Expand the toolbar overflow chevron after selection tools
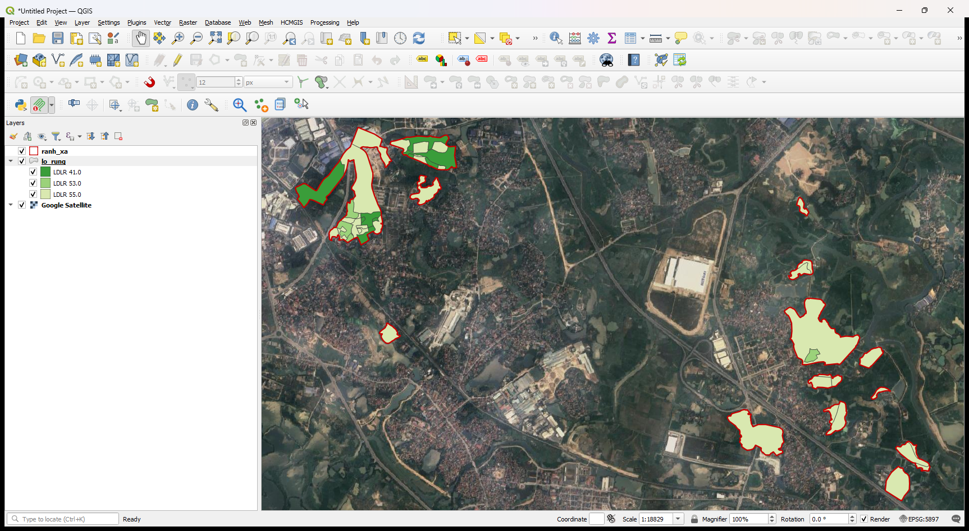 (534, 38)
